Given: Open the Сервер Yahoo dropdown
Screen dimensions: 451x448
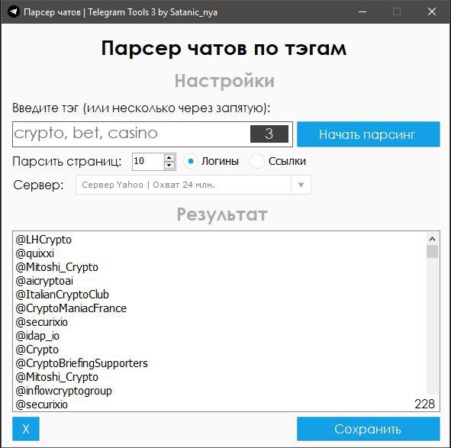Looking at the screenshot, I should click(193, 185).
